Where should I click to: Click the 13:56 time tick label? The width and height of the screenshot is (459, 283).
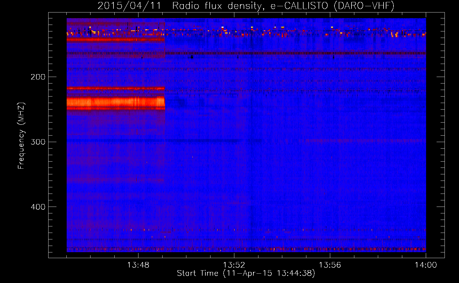point(330,265)
